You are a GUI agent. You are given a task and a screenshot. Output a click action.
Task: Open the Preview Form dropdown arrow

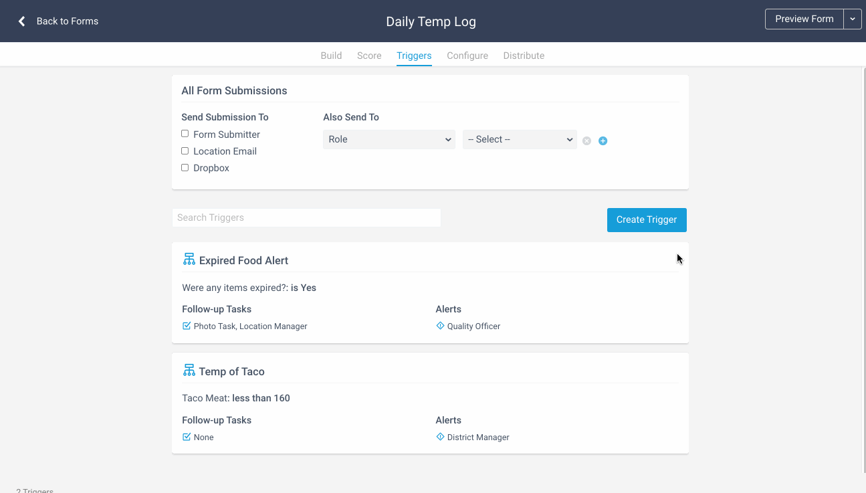point(853,19)
